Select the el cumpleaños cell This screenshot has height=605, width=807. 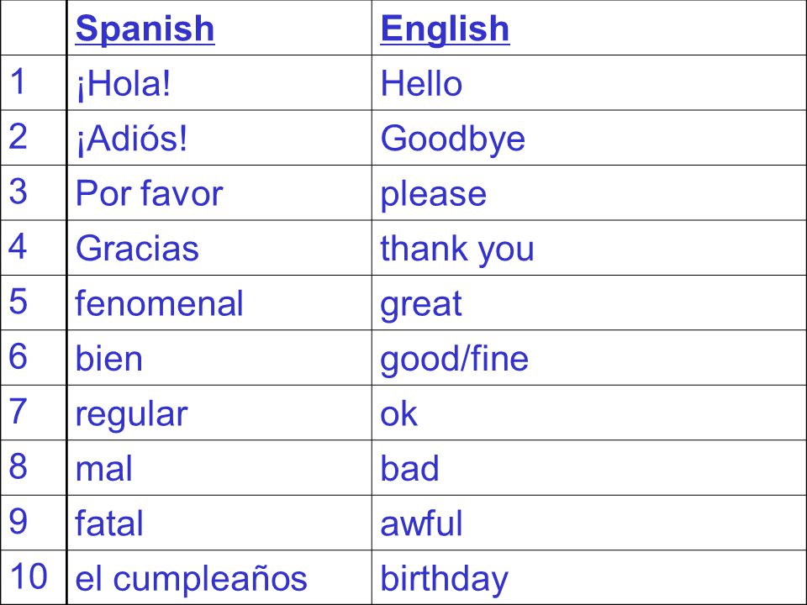[x=219, y=578]
